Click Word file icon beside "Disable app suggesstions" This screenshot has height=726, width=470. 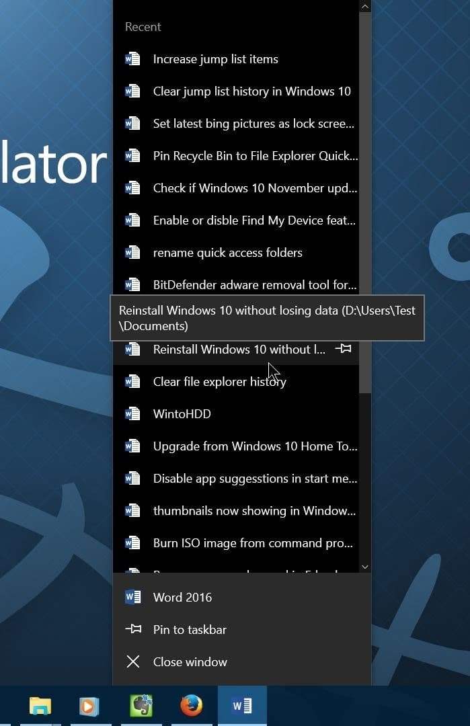point(133,478)
